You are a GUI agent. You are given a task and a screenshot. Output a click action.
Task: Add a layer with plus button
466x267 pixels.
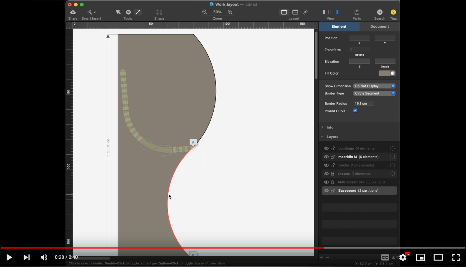point(322,257)
